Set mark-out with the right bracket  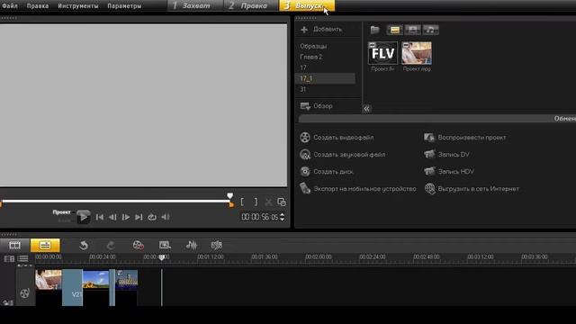256,202
